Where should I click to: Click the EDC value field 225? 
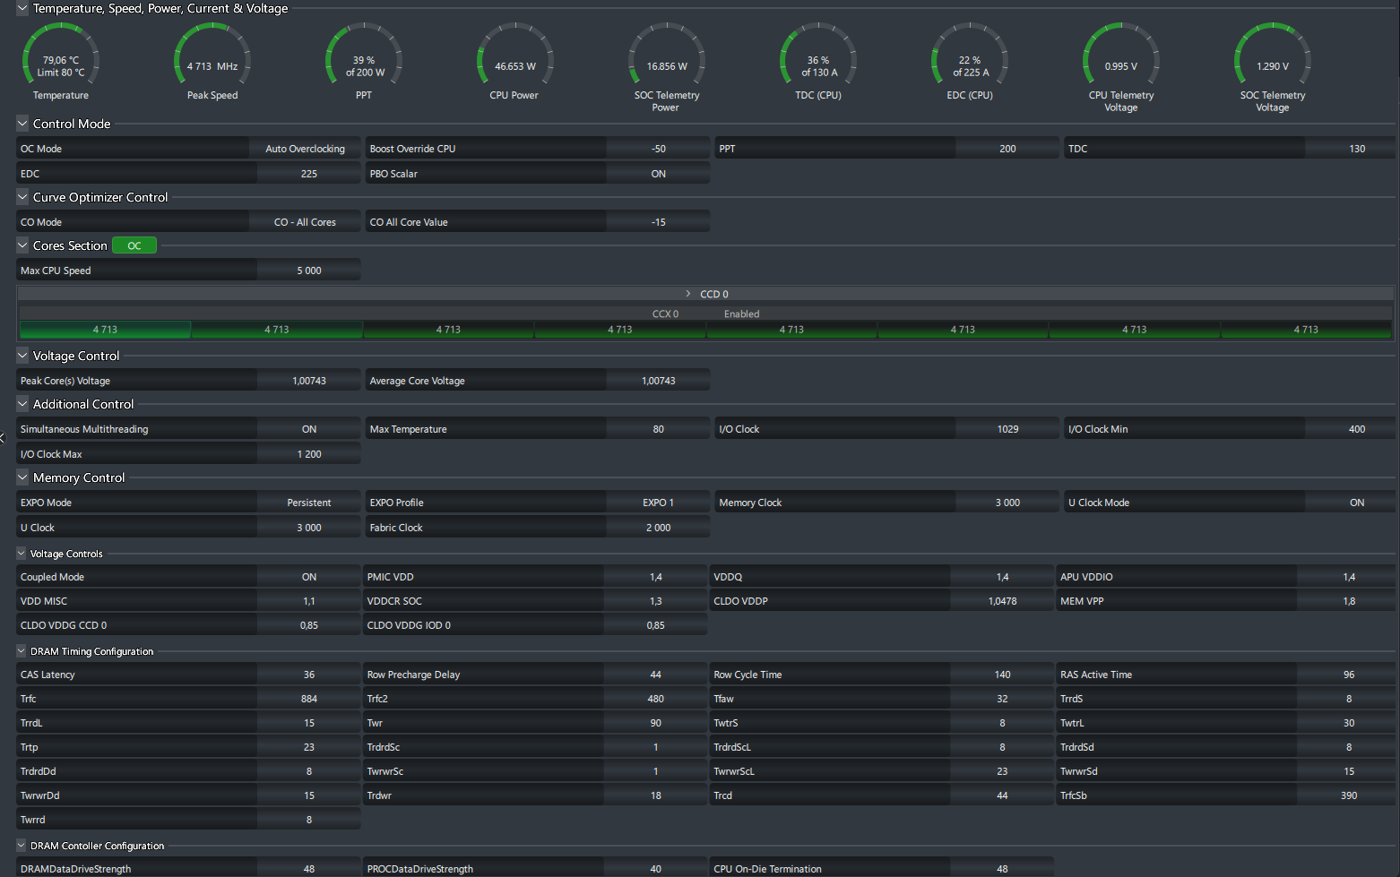[x=309, y=174]
